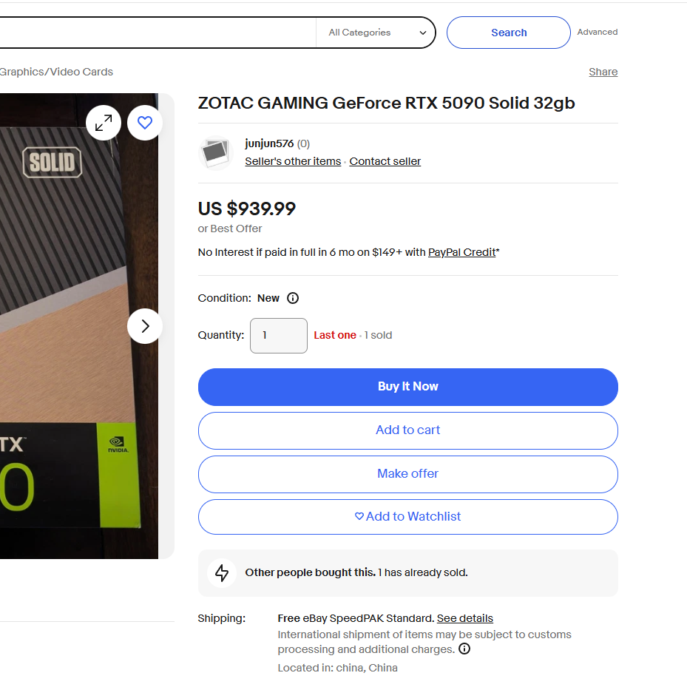Open the All Categories dropdown

tap(376, 33)
